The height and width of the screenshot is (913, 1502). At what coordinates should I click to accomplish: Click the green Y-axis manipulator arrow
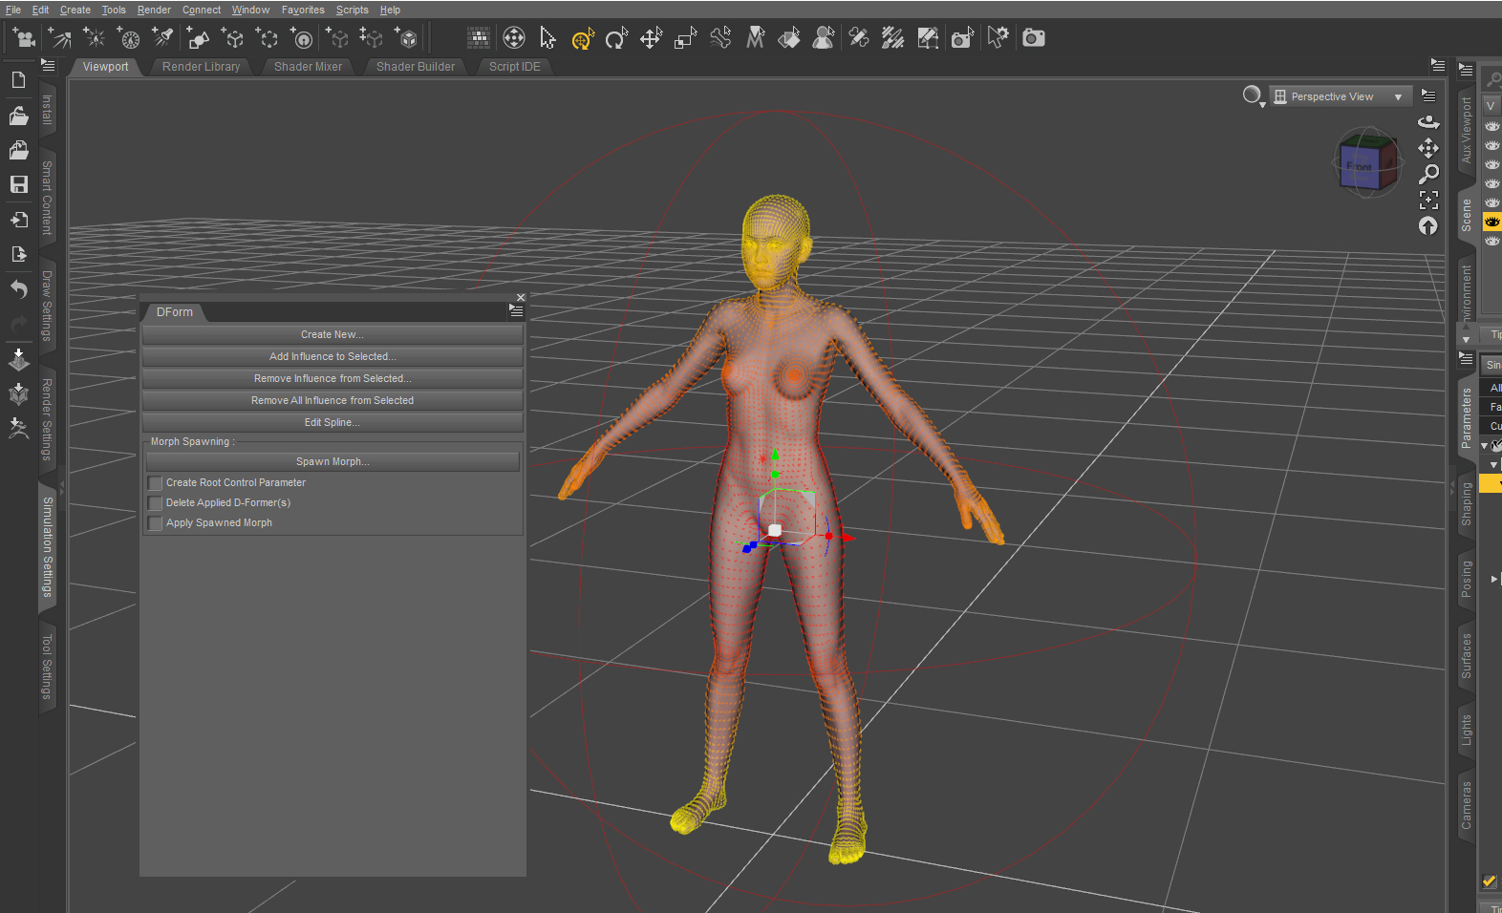(775, 455)
